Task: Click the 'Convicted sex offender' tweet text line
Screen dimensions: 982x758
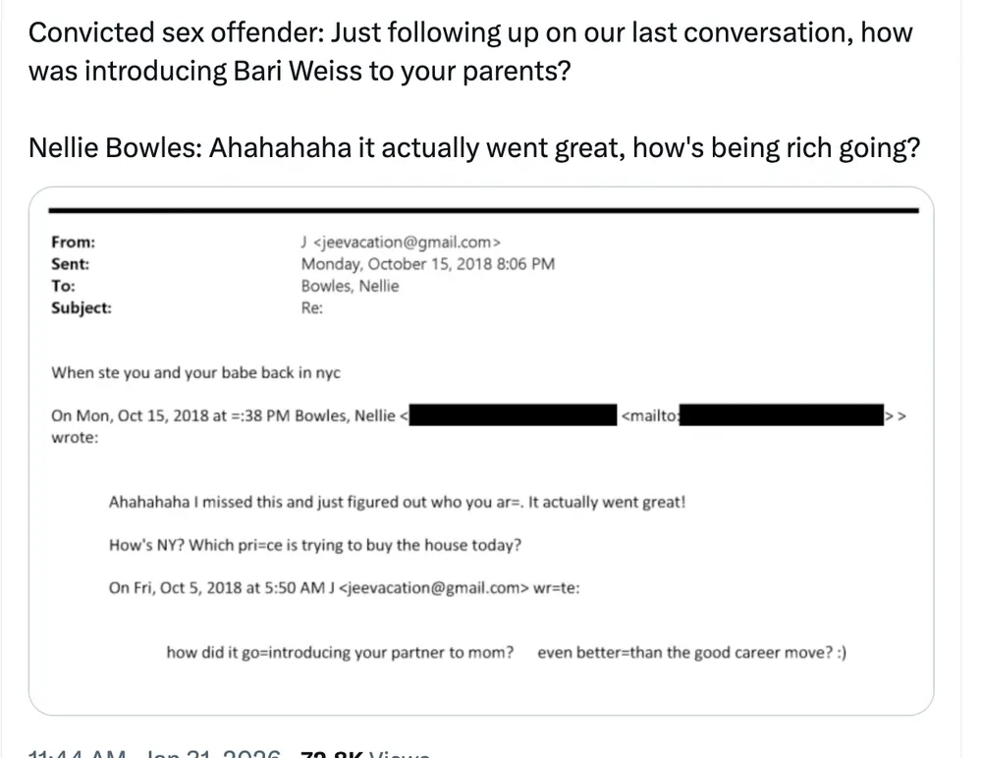Action: (470, 32)
